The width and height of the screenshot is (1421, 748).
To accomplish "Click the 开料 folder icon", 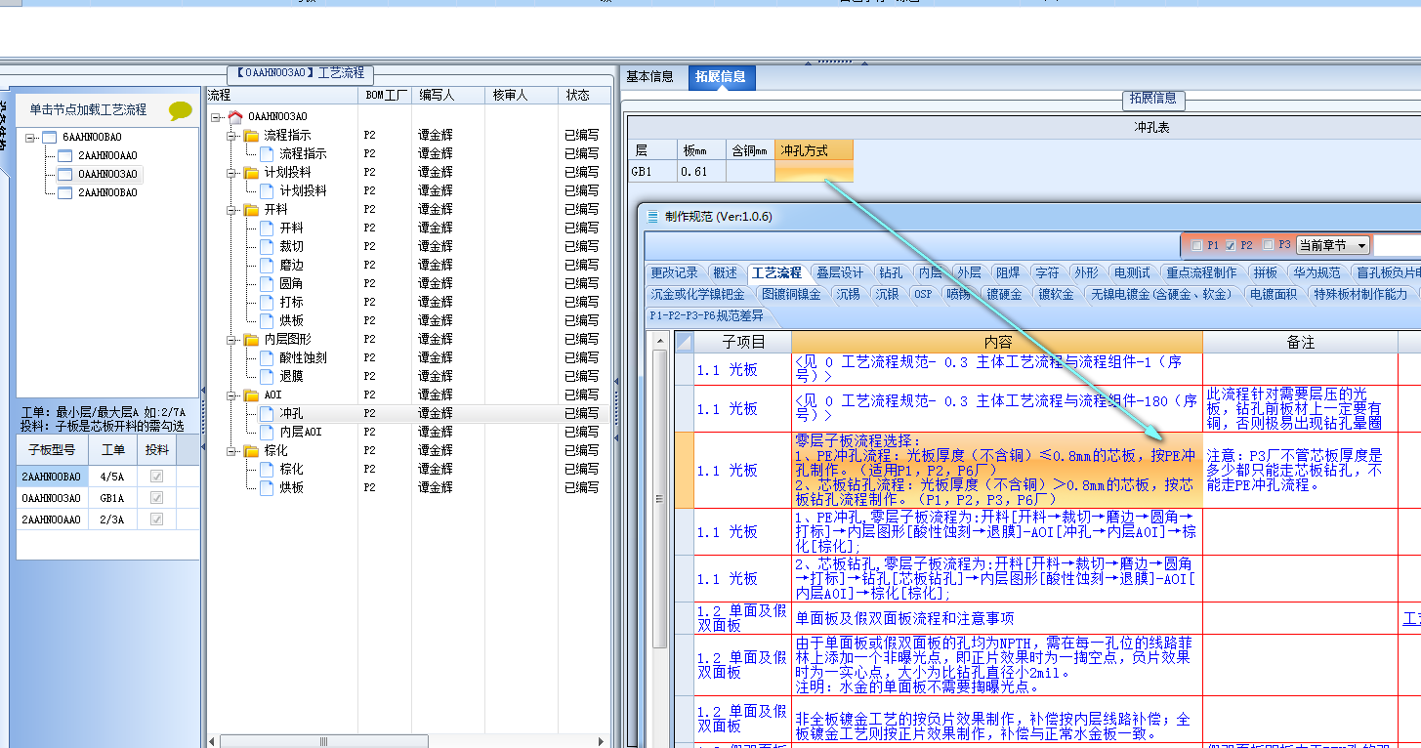I will [x=251, y=209].
